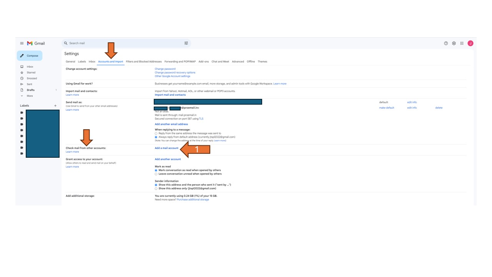Open the Add-ons tab
This screenshot has height=277, width=492.
click(x=204, y=62)
